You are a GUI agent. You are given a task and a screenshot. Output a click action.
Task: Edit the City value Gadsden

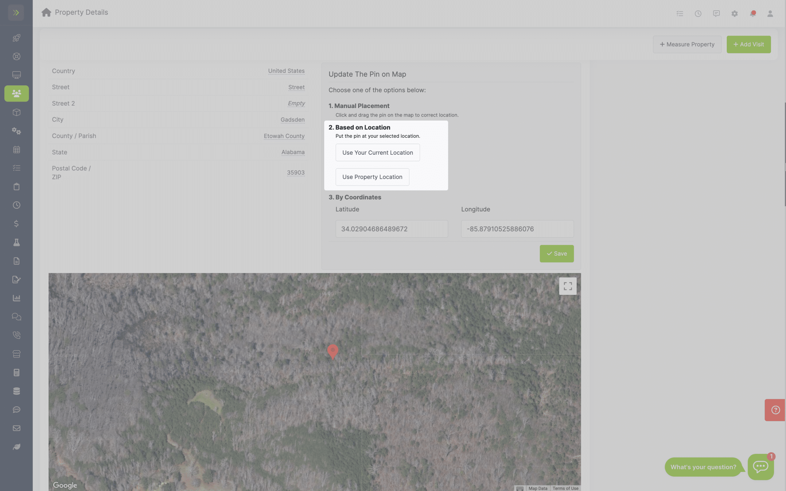coord(292,119)
